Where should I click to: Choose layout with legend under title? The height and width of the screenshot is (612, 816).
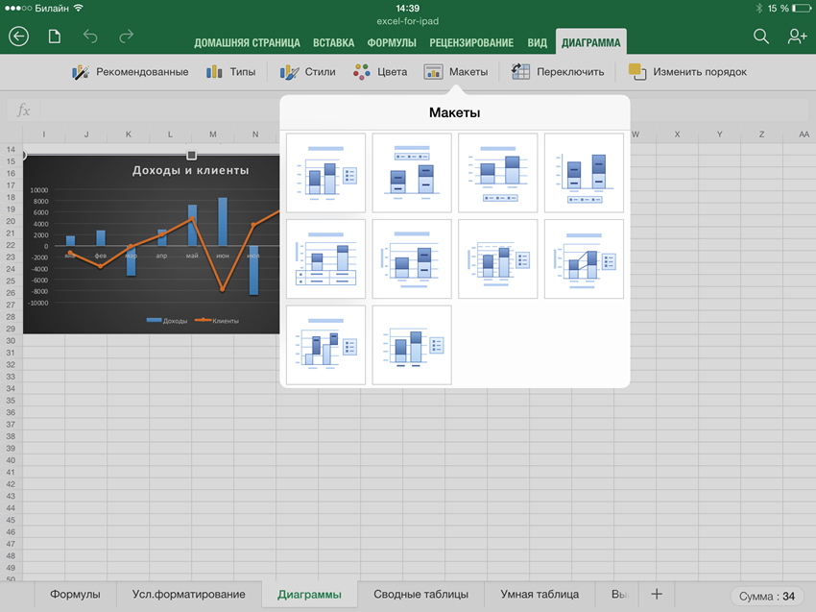click(x=412, y=172)
